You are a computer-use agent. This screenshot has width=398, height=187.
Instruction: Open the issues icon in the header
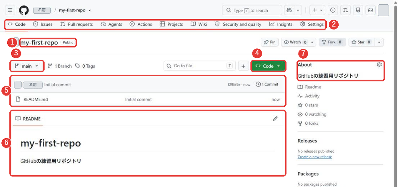[x=333, y=10]
